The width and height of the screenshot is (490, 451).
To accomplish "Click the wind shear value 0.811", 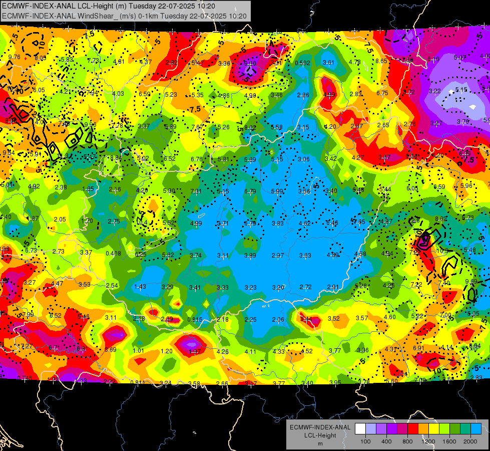I will click(138, 382).
